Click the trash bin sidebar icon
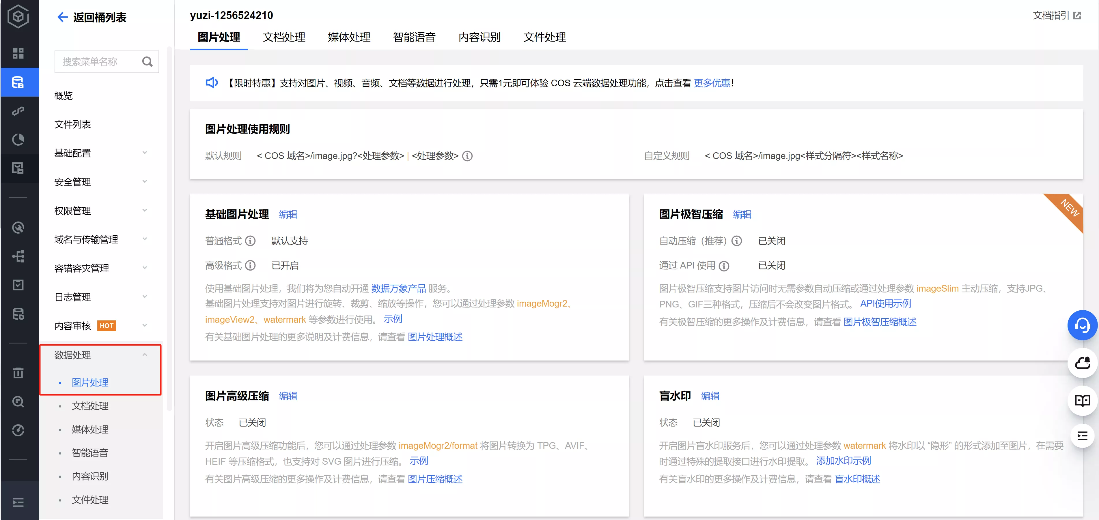Image resolution: width=1099 pixels, height=520 pixels. 18,373
